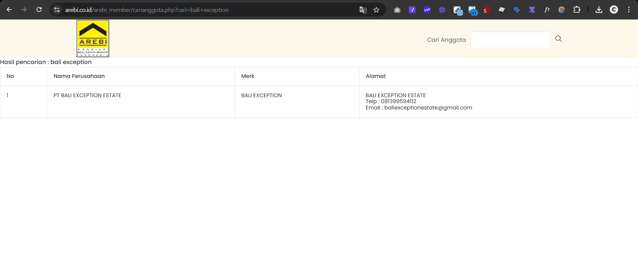Image resolution: width=638 pixels, height=268 pixels.
Task: Open the red S extension
Action: (x=487, y=10)
